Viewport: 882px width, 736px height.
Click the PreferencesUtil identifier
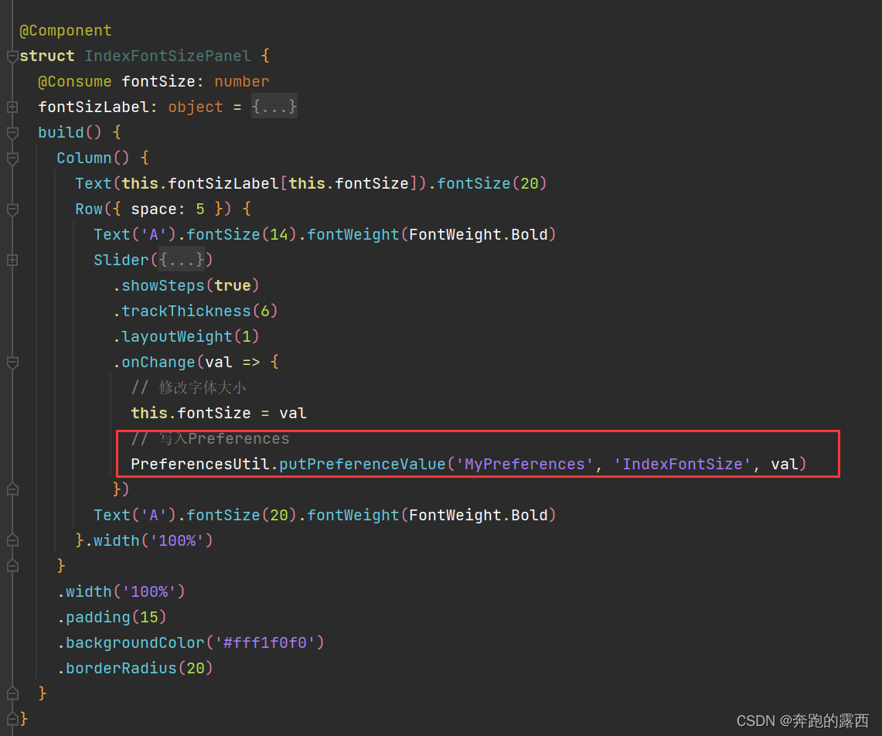[200, 464]
